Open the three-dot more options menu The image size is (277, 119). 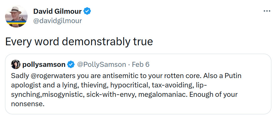coord(267,11)
